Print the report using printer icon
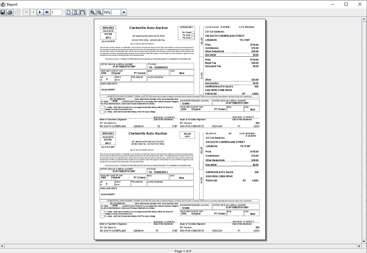Image resolution: width=367 pixels, height=253 pixels. [x=10, y=12]
